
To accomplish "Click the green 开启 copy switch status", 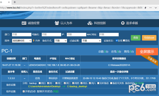I will point(56,91).
